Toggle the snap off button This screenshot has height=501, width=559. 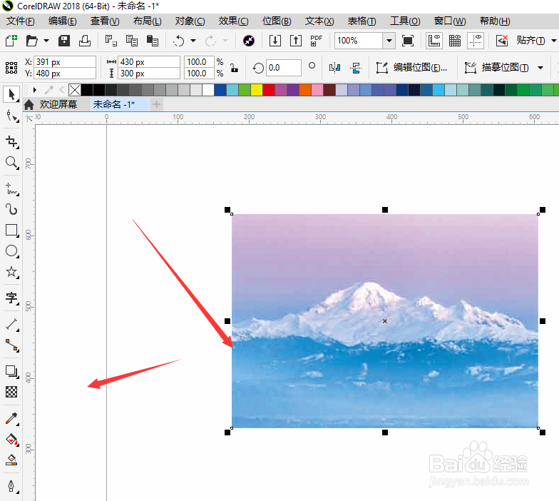coord(502,40)
